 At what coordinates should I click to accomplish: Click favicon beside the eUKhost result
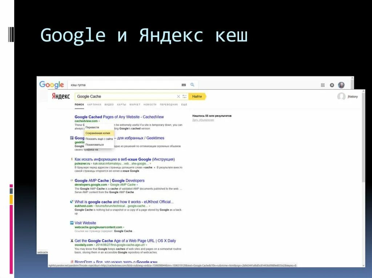pos(72,202)
